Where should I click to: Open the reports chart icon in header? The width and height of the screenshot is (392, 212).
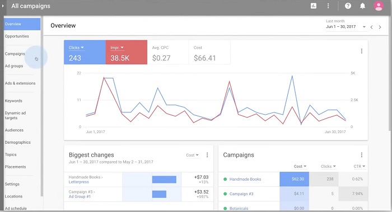point(313,6)
